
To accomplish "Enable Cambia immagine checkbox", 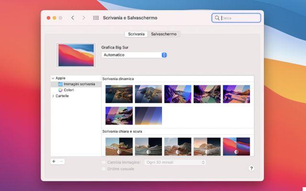I will (103, 162).
